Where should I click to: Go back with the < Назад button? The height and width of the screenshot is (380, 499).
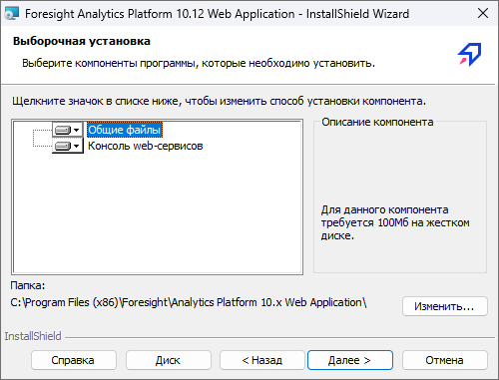[x=262, y=360]
